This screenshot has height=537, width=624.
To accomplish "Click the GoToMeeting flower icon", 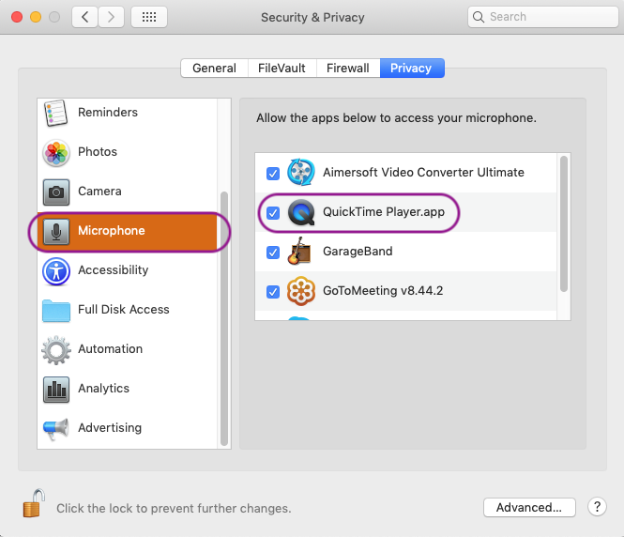I will 301,291.
